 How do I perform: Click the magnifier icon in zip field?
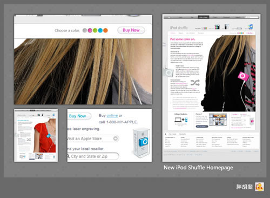tap(69, 156)
